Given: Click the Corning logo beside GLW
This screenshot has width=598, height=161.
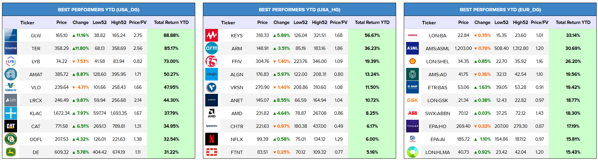Looking at the screenshot, I should (x=11, y=35).
